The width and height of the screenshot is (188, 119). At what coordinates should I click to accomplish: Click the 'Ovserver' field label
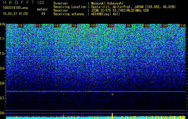click(x=61, y=4)
